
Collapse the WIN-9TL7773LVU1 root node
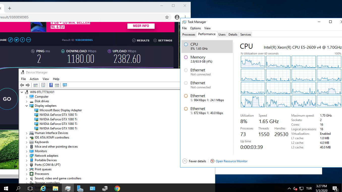tap(22, 92)
